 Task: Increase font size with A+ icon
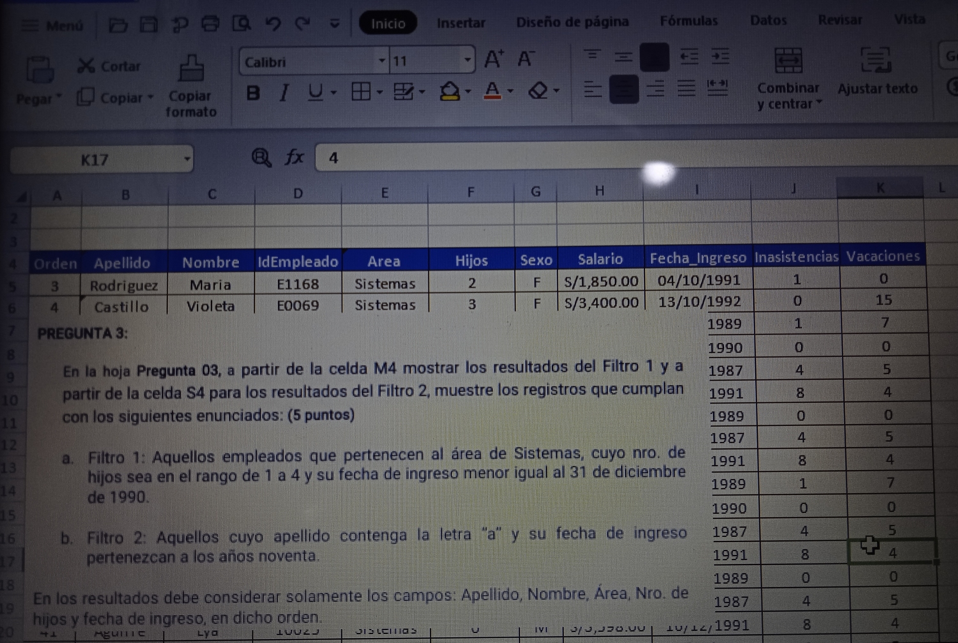(494, 59)
